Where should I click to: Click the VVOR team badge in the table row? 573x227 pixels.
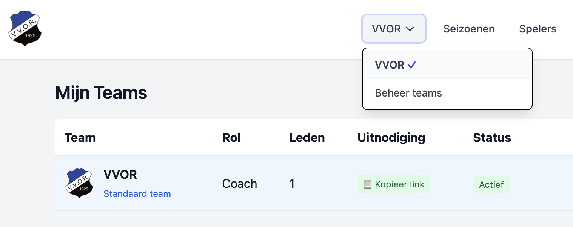79,183
